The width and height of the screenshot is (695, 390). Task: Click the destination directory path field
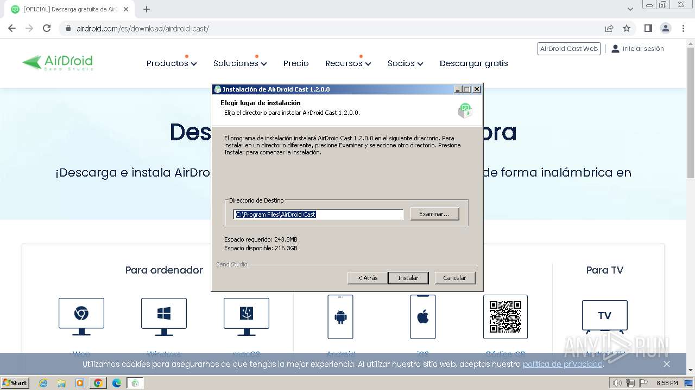[x=318, y=214]
